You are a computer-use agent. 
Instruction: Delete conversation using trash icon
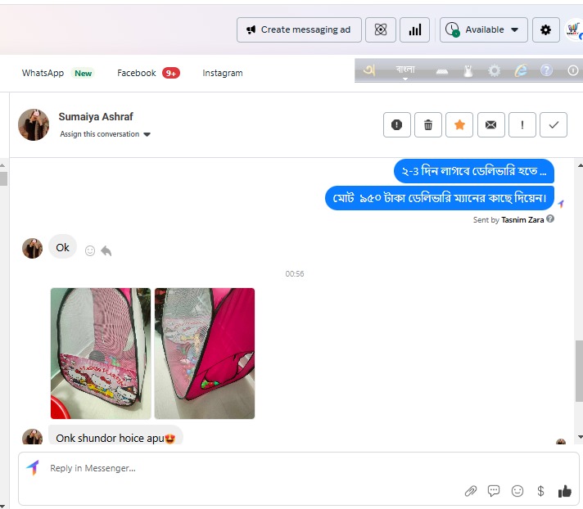tap(428, 124)
